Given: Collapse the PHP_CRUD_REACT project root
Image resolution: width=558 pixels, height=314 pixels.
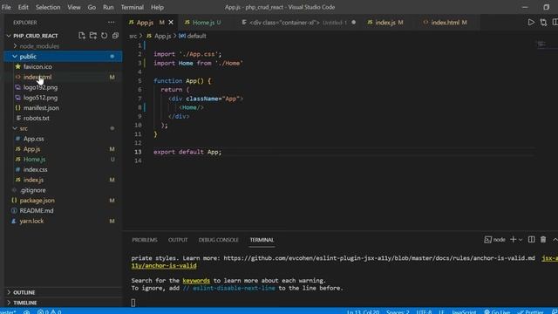Looking at the screenshot, I should (x=35, y=36).
